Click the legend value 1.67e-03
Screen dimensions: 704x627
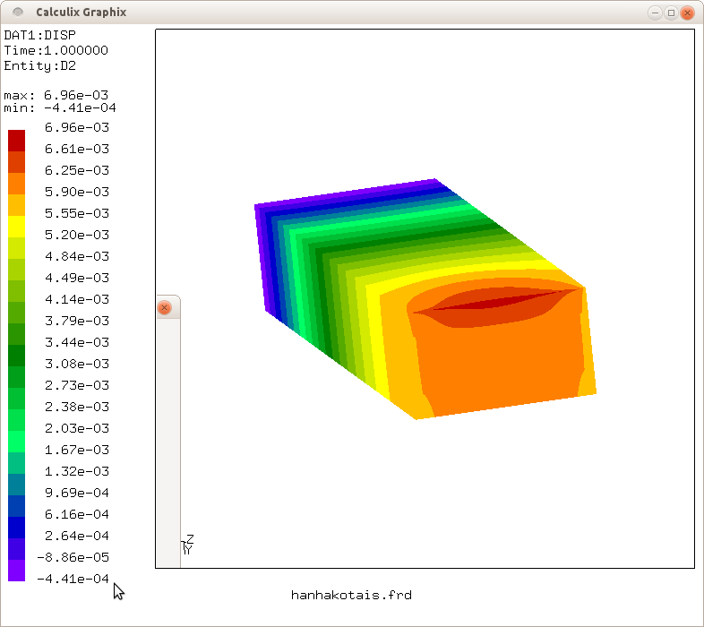click(77, 450)
